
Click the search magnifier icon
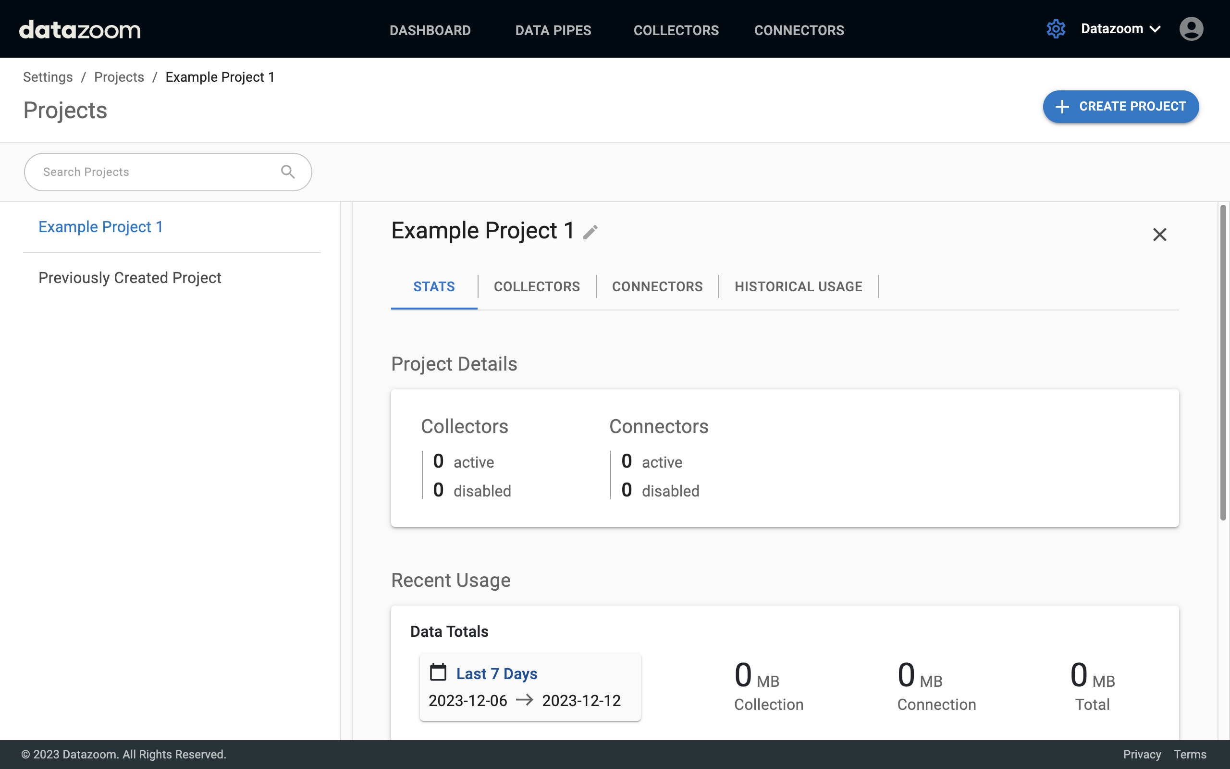pyautogui.click(x=288, y=172)
